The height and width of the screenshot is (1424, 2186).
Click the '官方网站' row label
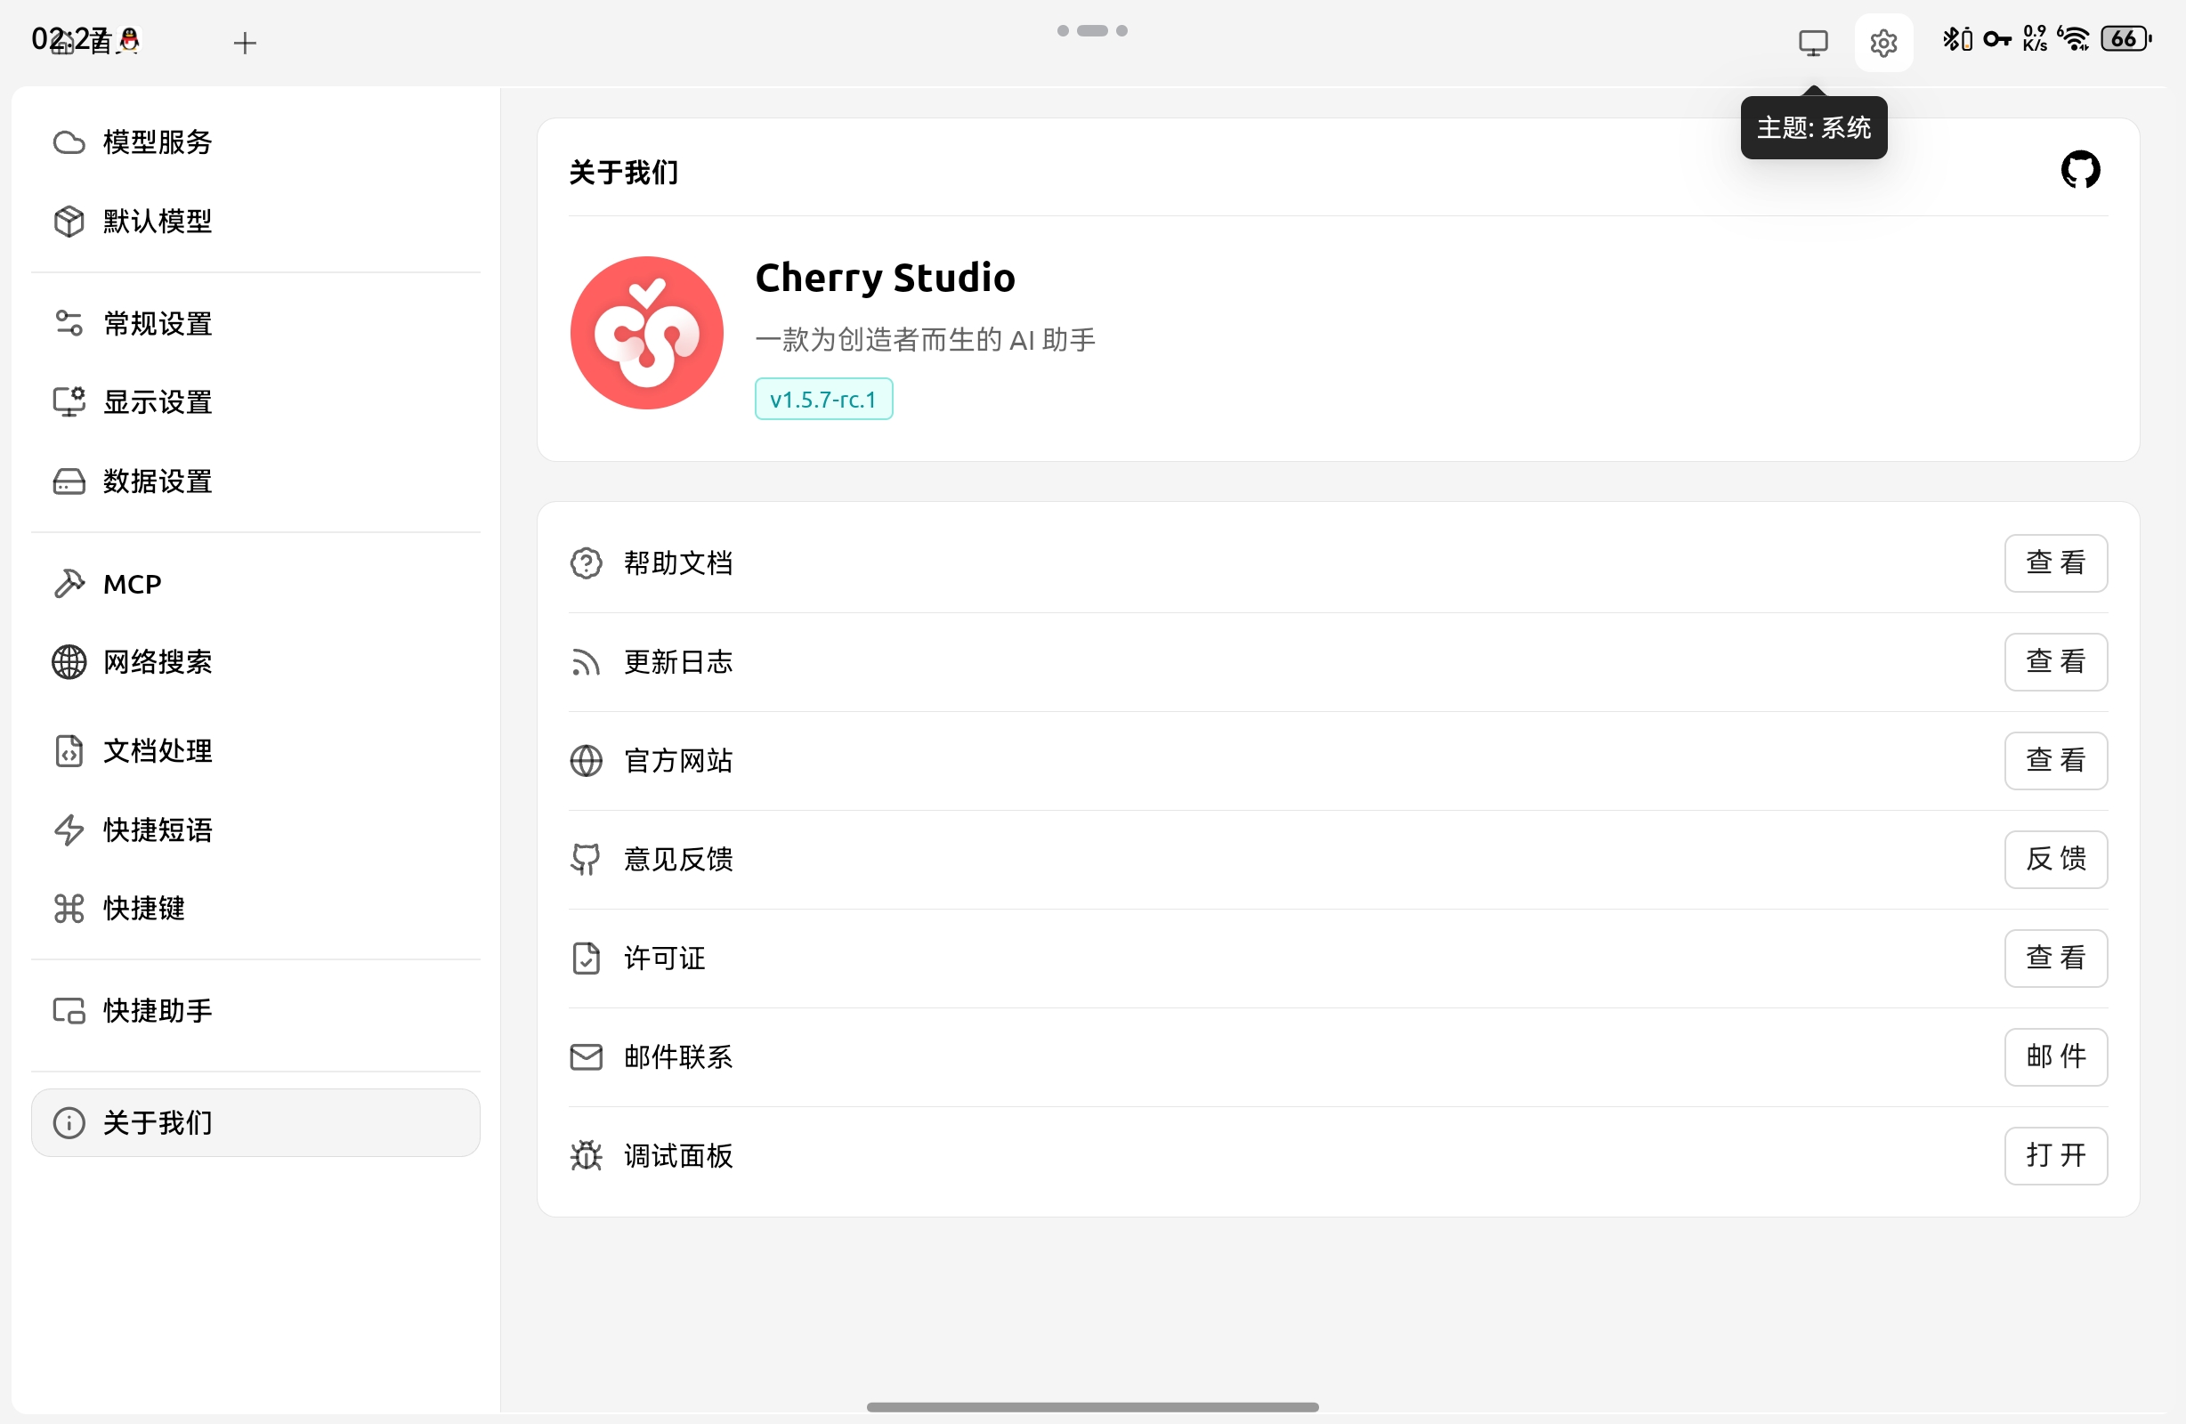point(678,761)
